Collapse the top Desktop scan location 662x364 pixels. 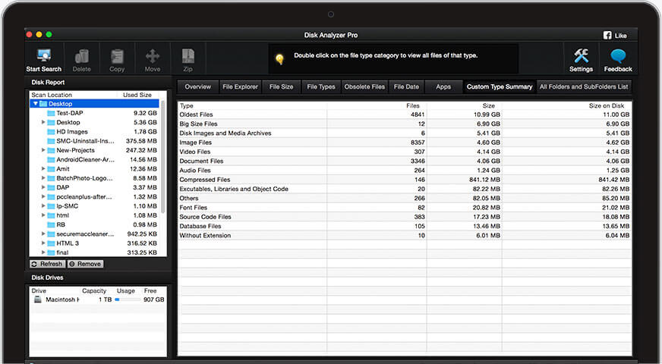coord(36,104)
